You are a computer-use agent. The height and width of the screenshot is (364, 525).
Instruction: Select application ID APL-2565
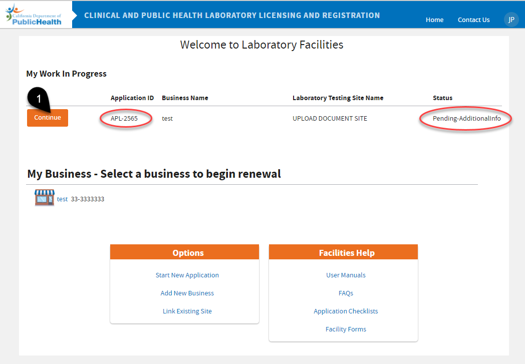point(124,119)
